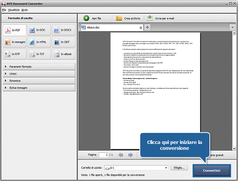238x181 pixels.
Task: Click the green Apri file plus icon
Action: coord(86,18)
